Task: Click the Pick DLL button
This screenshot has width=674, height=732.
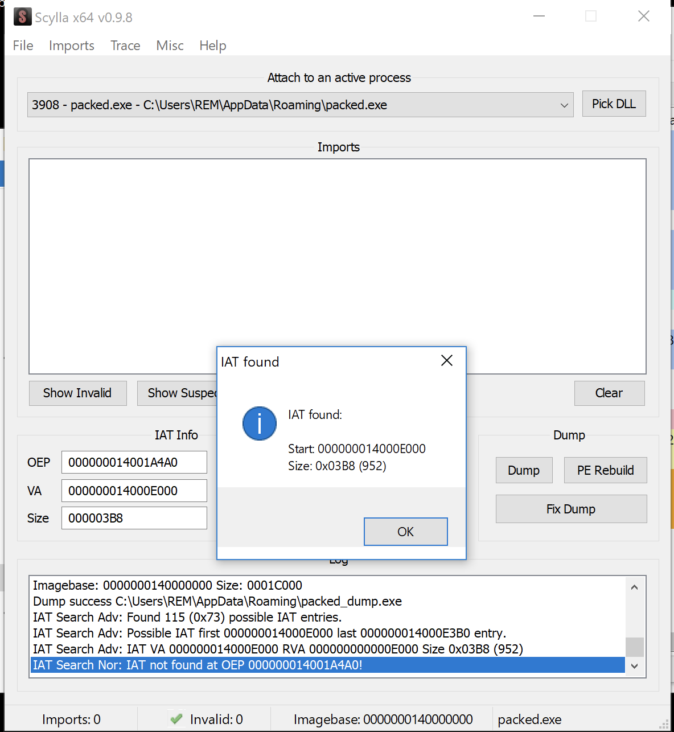Action: click(x=614, y=104)
